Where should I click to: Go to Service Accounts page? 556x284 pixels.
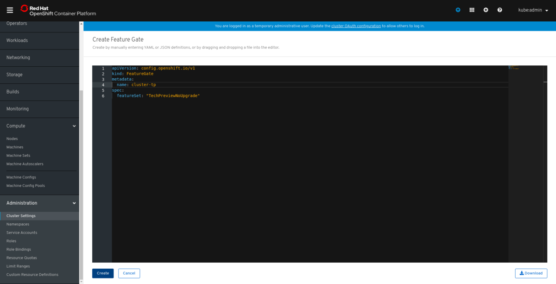22,233
